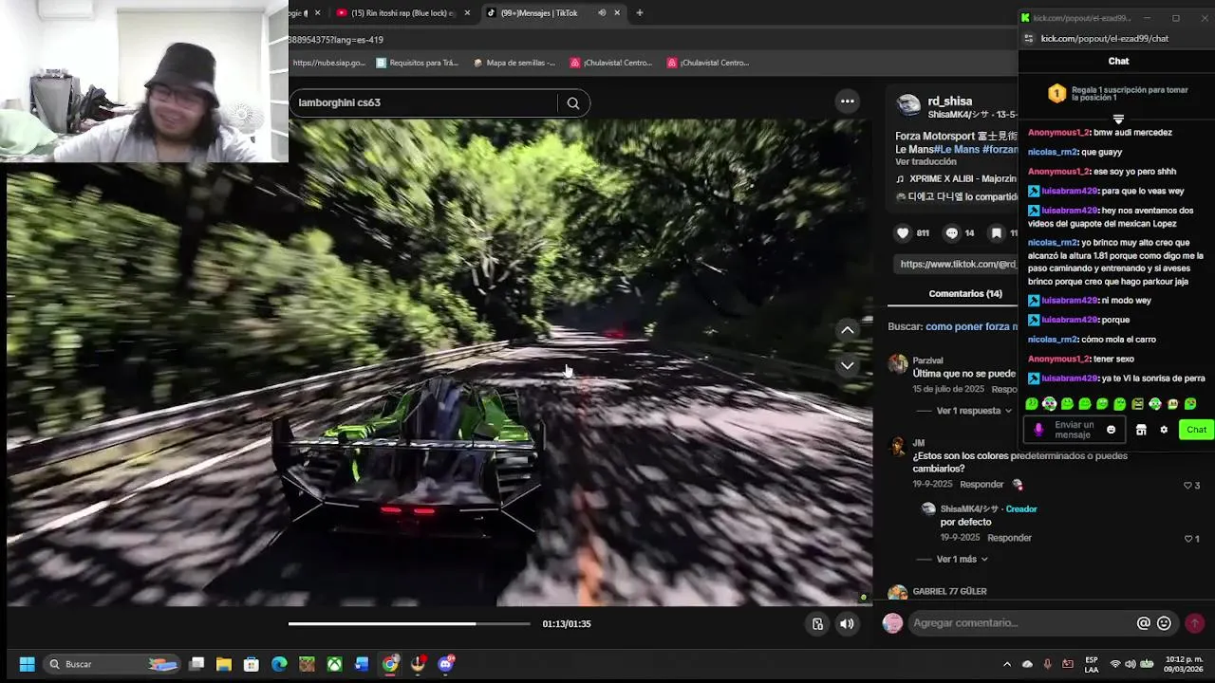Open emoji picker in TikTok comment box
This screenshot has width=1215, height=683.
coord(1165,623)
